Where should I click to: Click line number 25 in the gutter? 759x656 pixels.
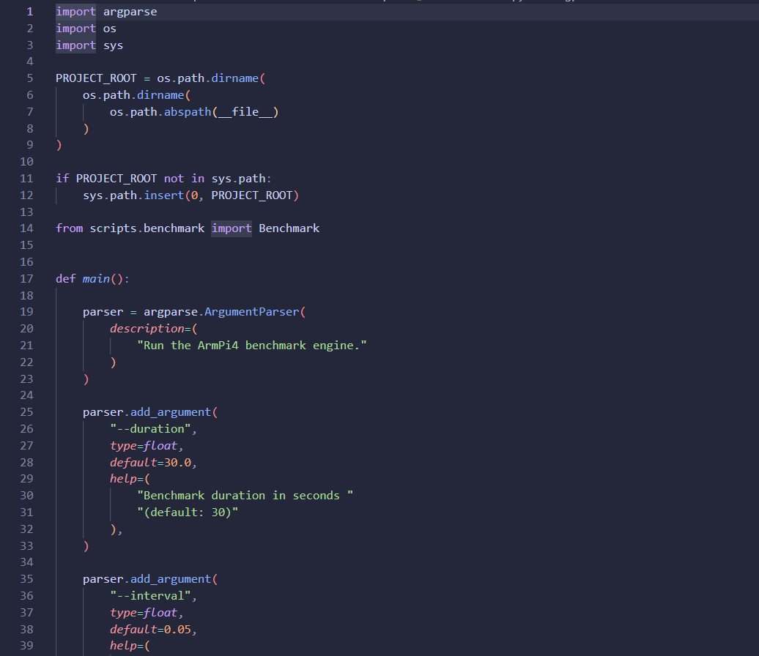point(26,412)
